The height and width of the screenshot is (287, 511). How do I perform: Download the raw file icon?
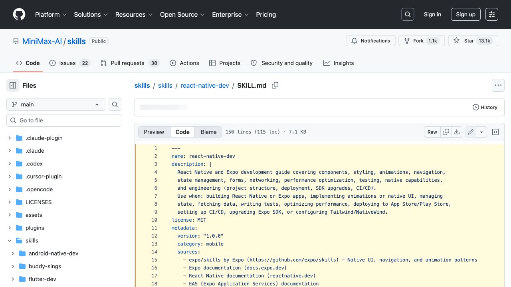tap(457, 132)
